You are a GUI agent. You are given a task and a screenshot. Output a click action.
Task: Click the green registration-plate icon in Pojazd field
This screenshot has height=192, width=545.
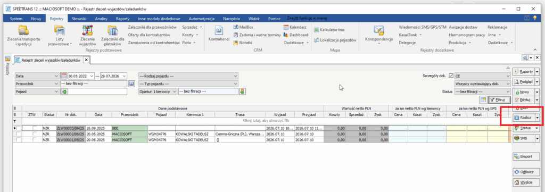(x=64, y=91)
